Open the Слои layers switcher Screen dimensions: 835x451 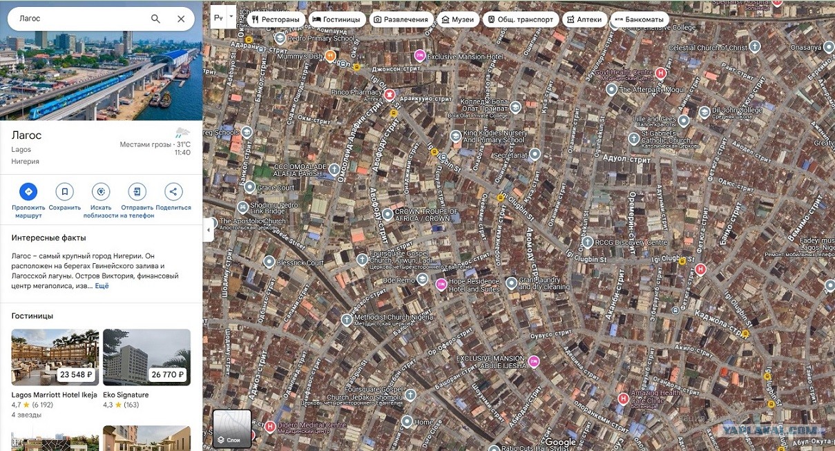pos(232,428)
